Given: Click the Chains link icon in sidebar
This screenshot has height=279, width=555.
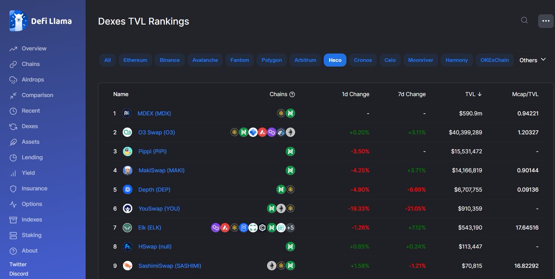Looking at the screenshot, I should point(13,64).
